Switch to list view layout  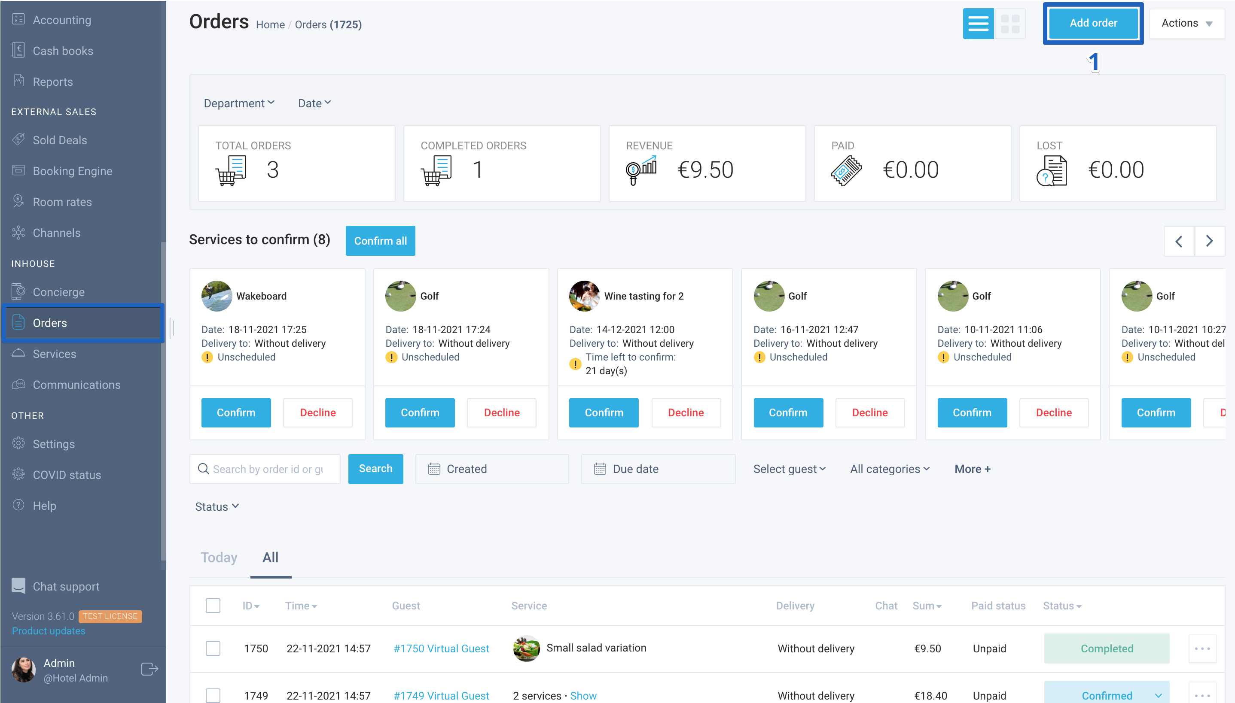[x=979, y=23]
